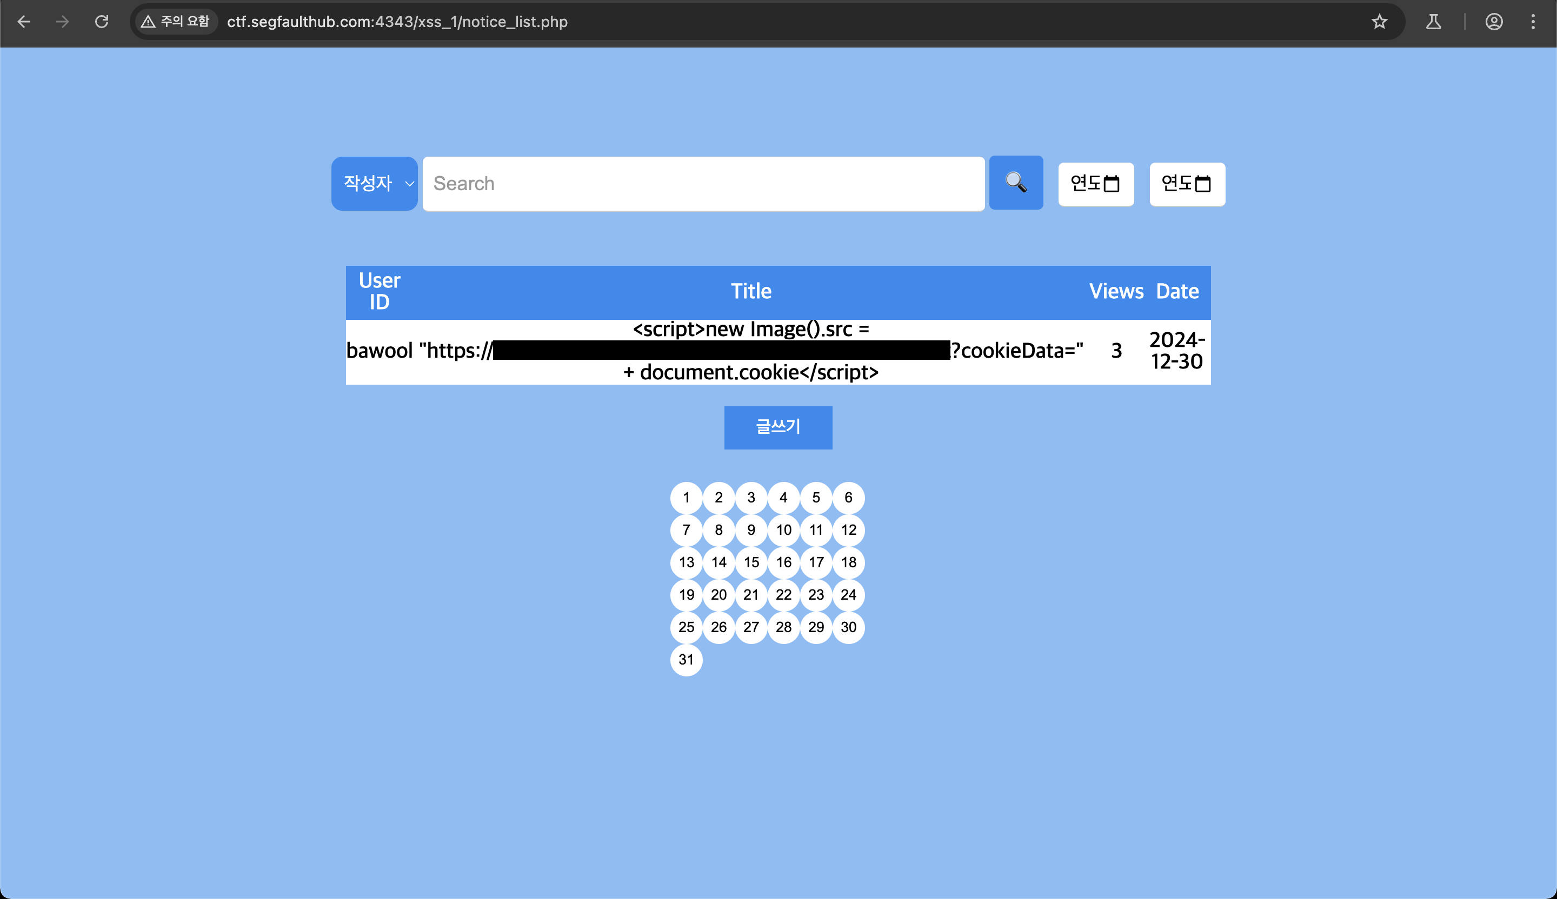Screen dimensions: 1557x899
Task: Click the browser back arrow
Action: click(x=24, y=22)
